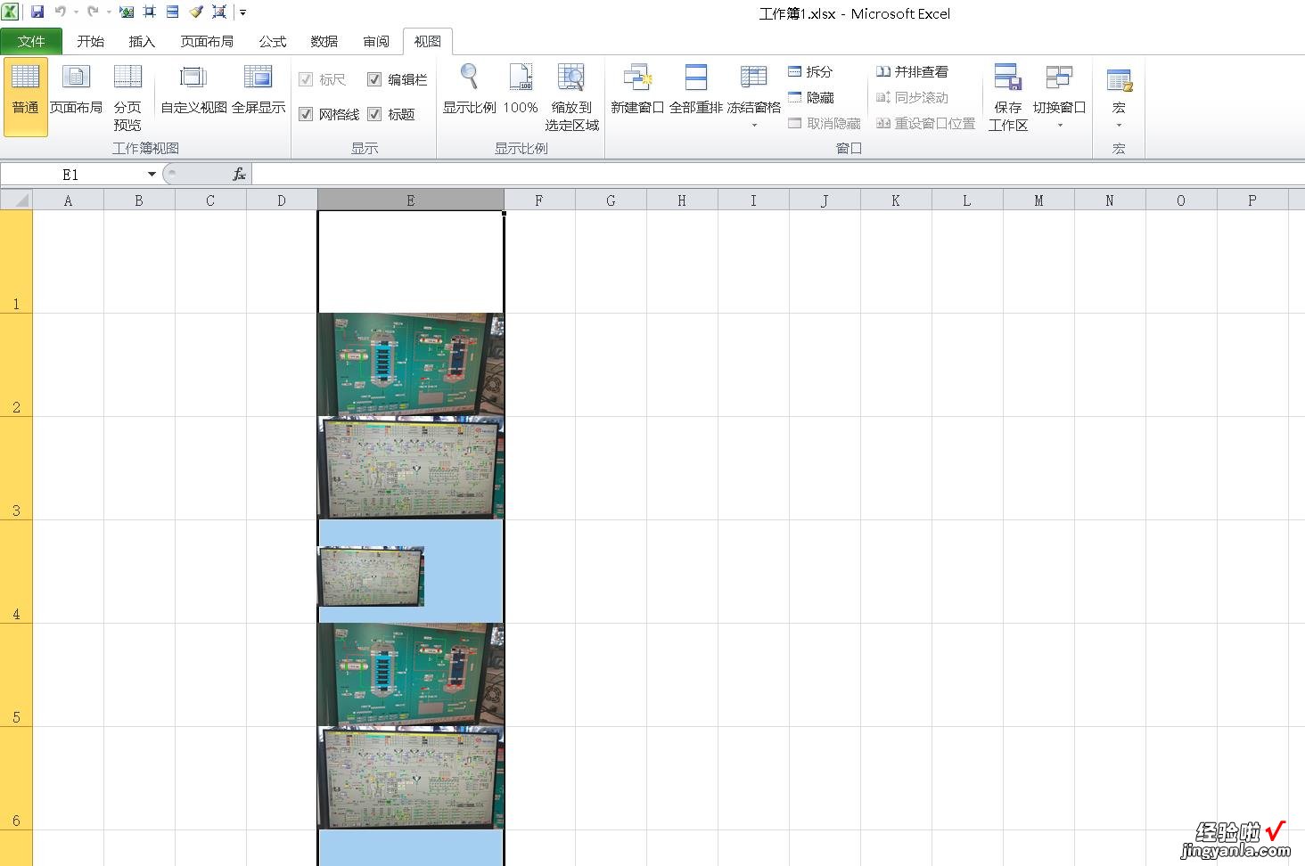Open the 插入 Insert tab
This screenshot has width=1305, height=866.
[142, 41]
